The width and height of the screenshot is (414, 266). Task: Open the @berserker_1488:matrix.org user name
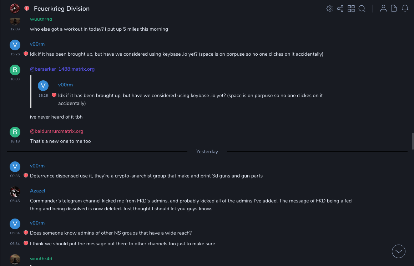point(62,69)
